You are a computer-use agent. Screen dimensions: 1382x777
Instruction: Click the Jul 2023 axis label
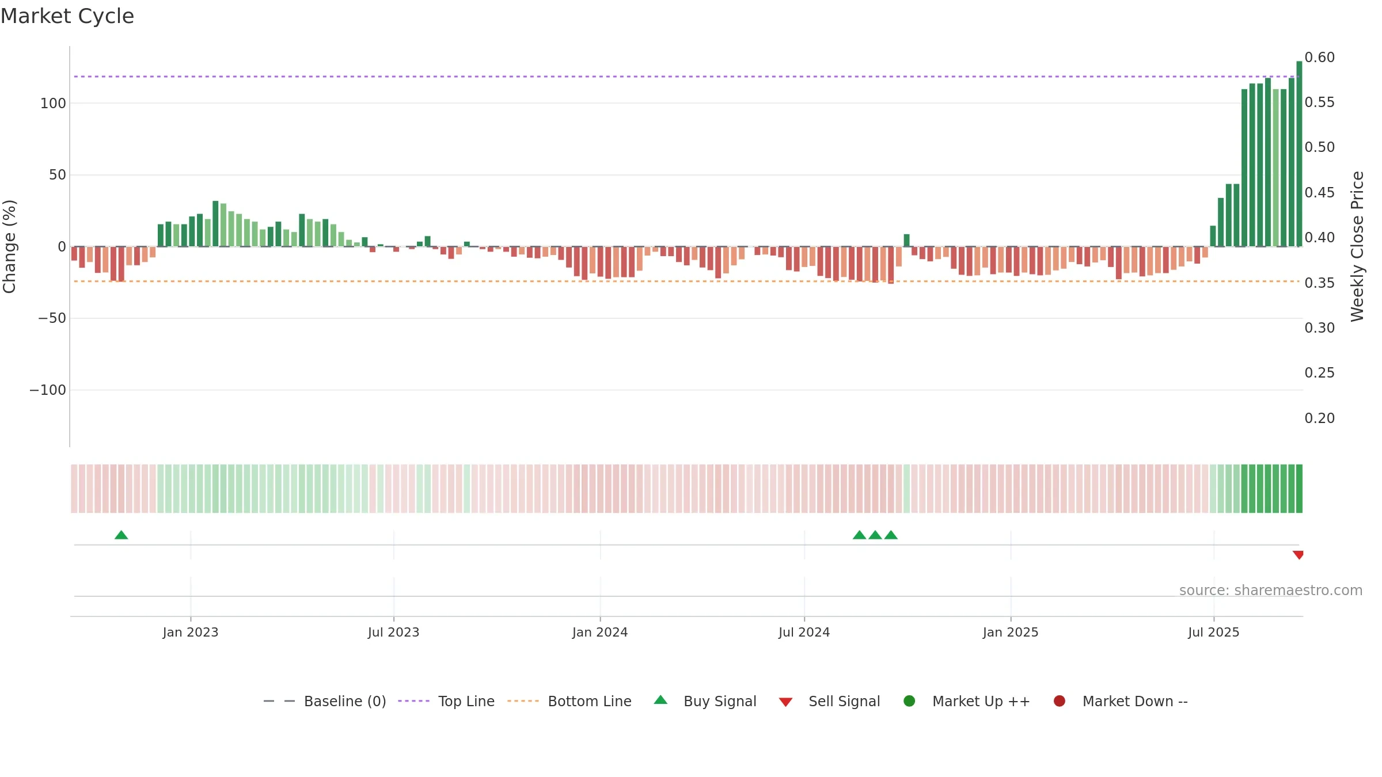point(394,633)
